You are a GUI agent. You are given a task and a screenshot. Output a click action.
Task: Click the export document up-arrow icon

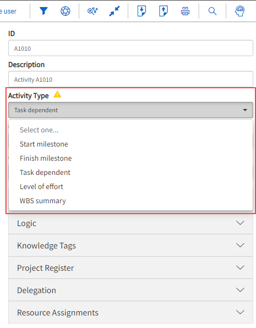[x=163, y=11]
